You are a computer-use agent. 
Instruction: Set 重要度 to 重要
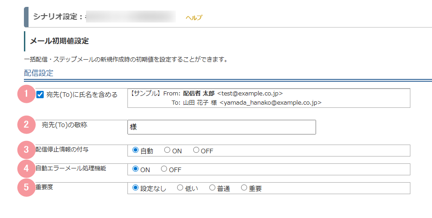[244, 188]
